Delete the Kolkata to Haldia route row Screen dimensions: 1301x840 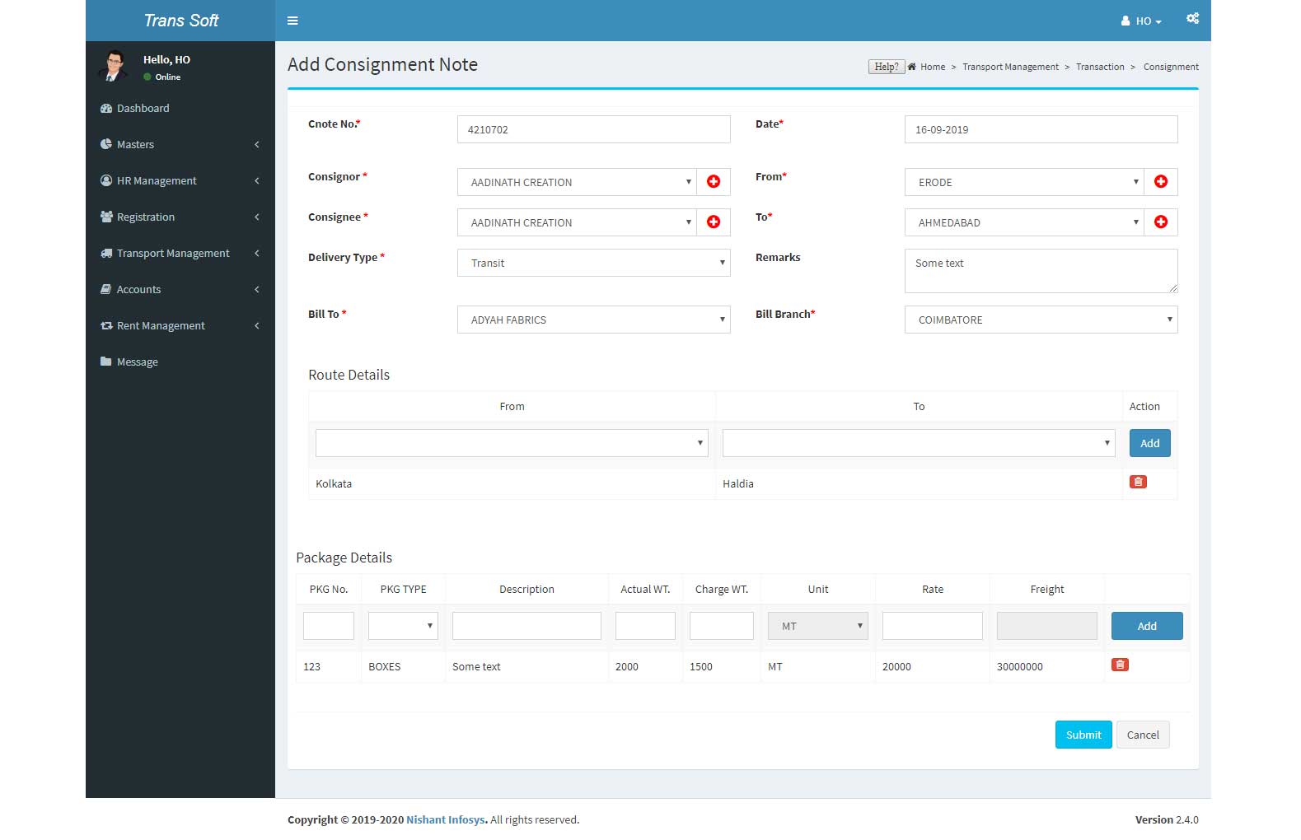pyautogui.click(x=1138, y=483)
